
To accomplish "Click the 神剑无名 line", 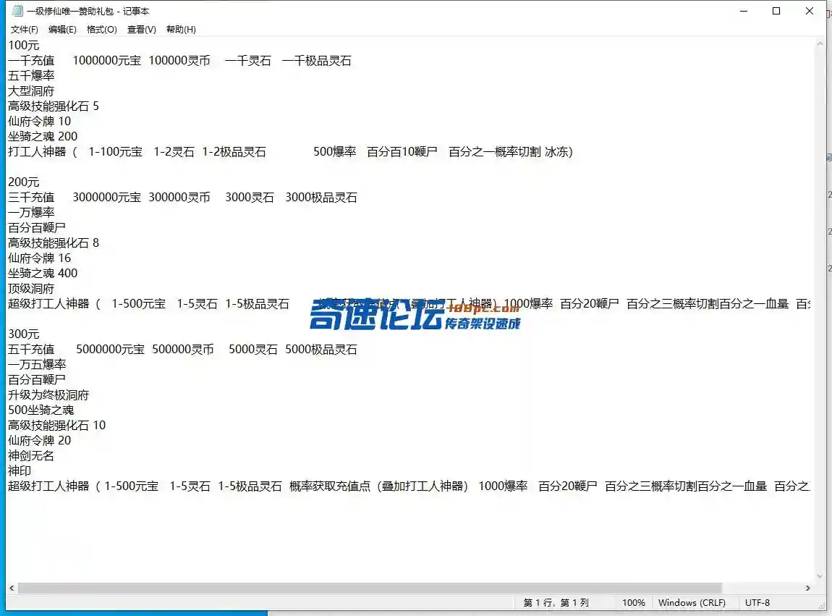I will click(31, 455).
